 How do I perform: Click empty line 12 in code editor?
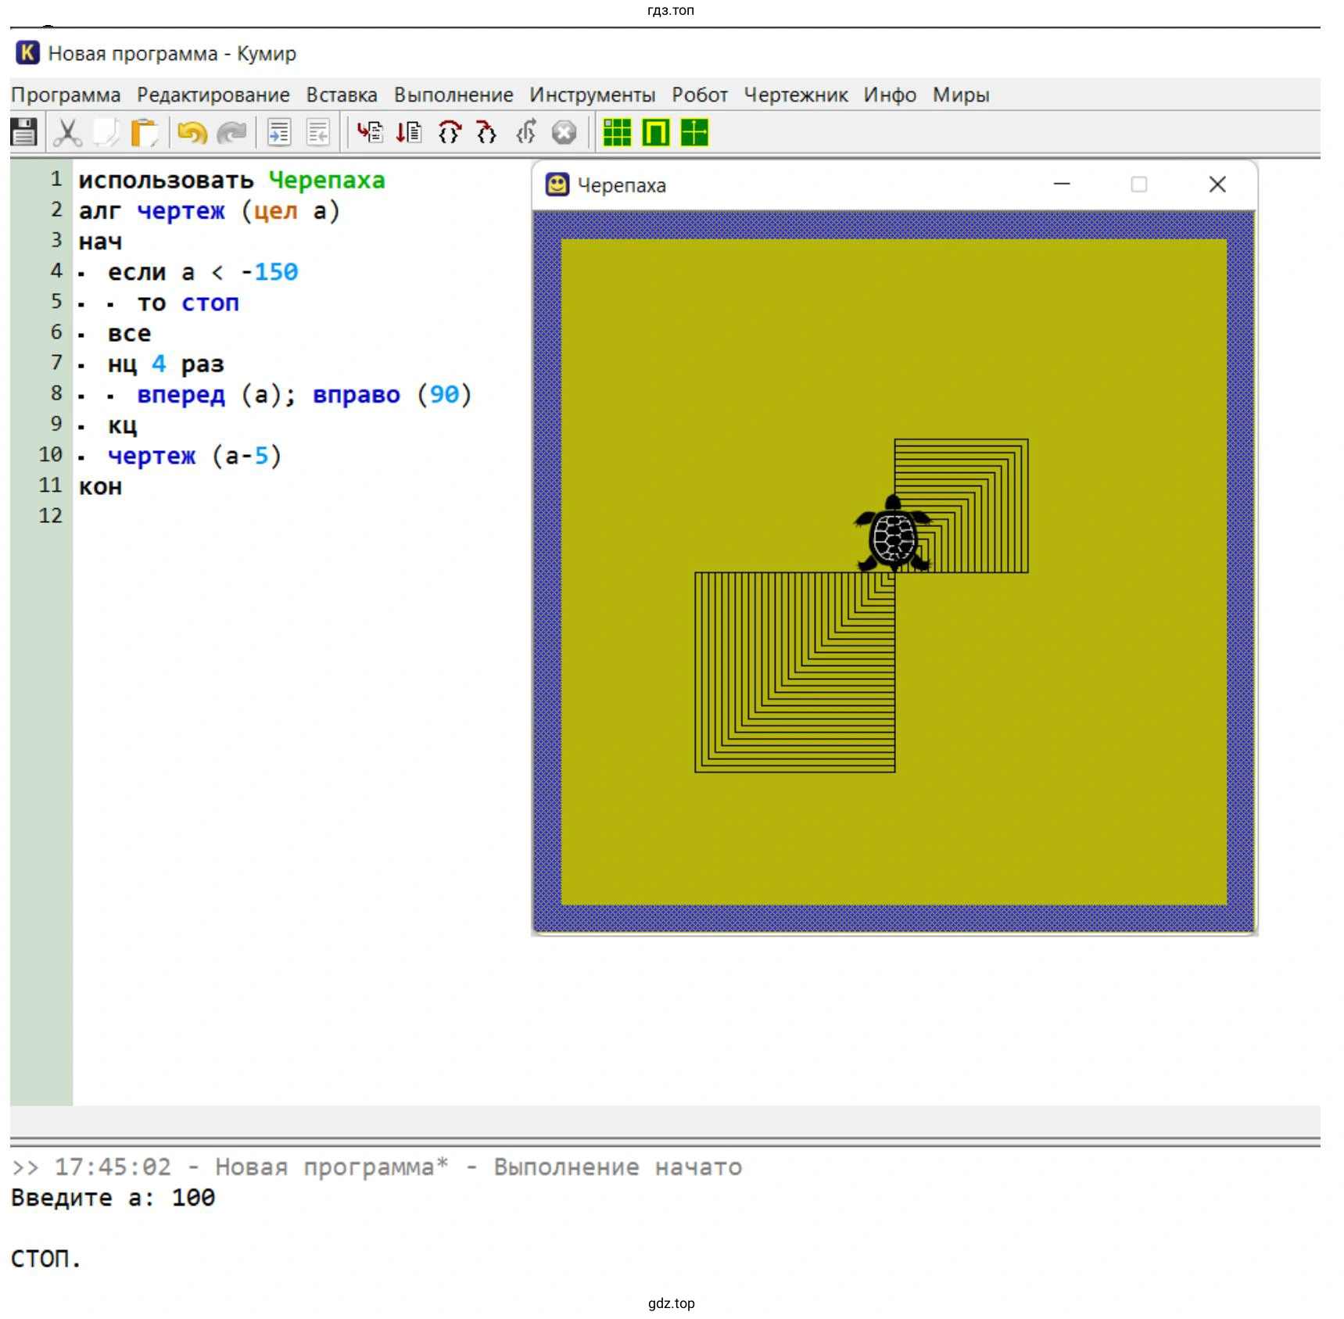[235, 516]
